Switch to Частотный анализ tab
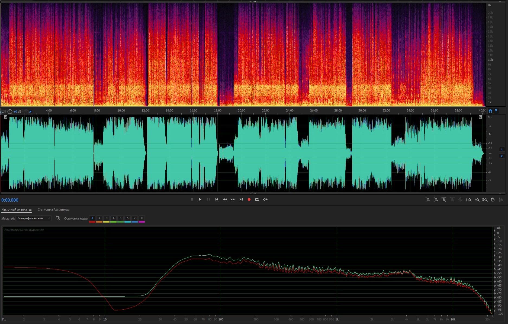508x324 pixels. coord(14,209)
